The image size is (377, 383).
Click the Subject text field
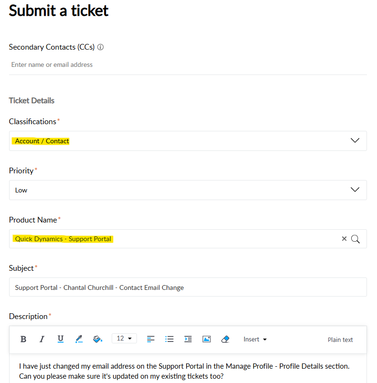[188, 287]
